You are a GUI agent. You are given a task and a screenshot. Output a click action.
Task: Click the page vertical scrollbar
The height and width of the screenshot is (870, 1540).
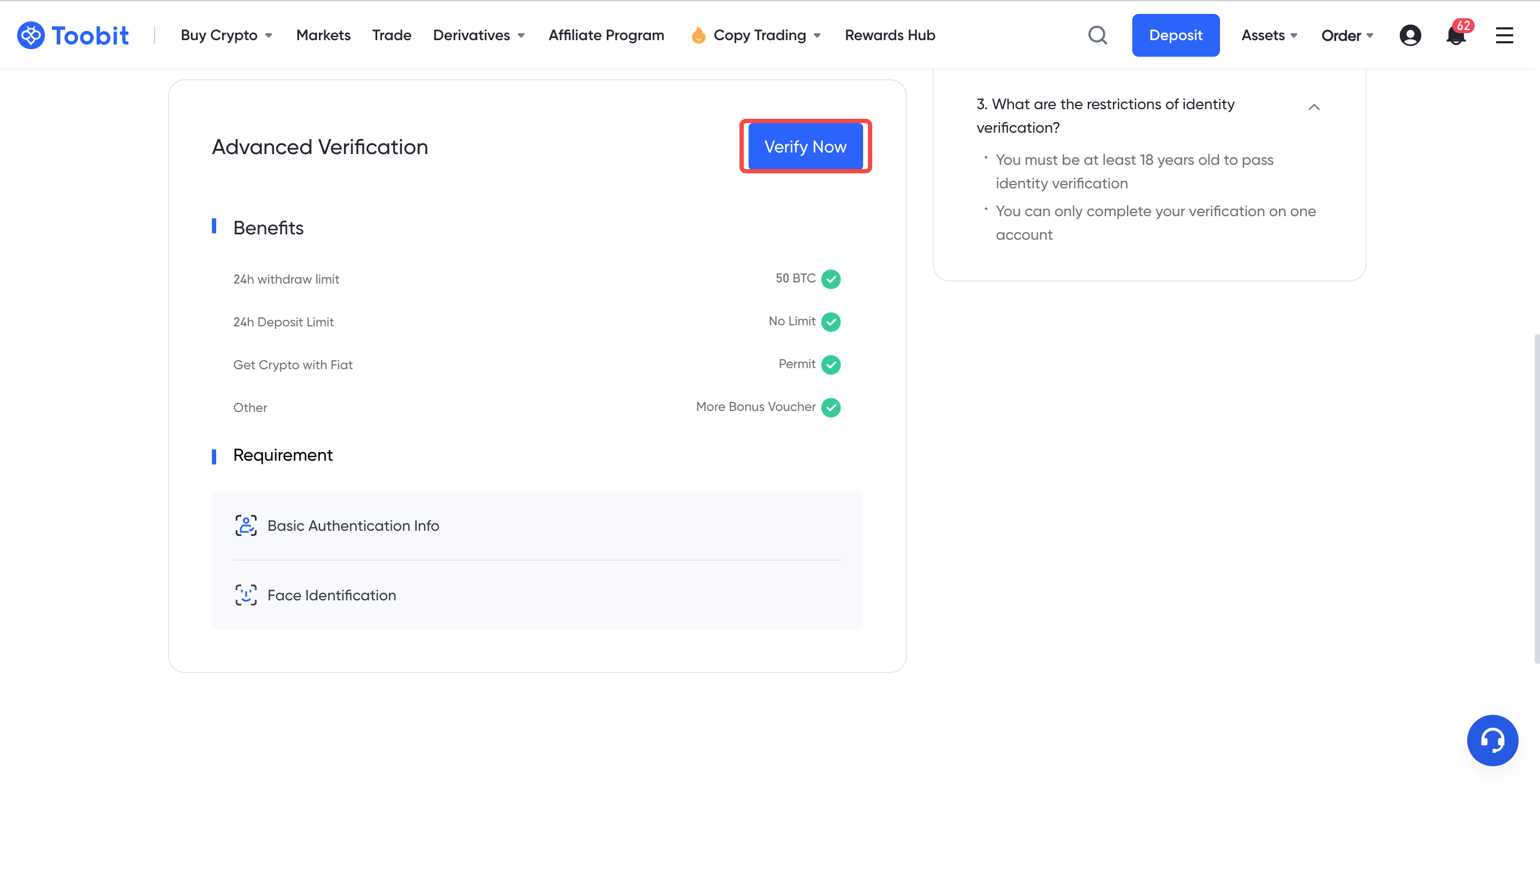point(1536,499)
